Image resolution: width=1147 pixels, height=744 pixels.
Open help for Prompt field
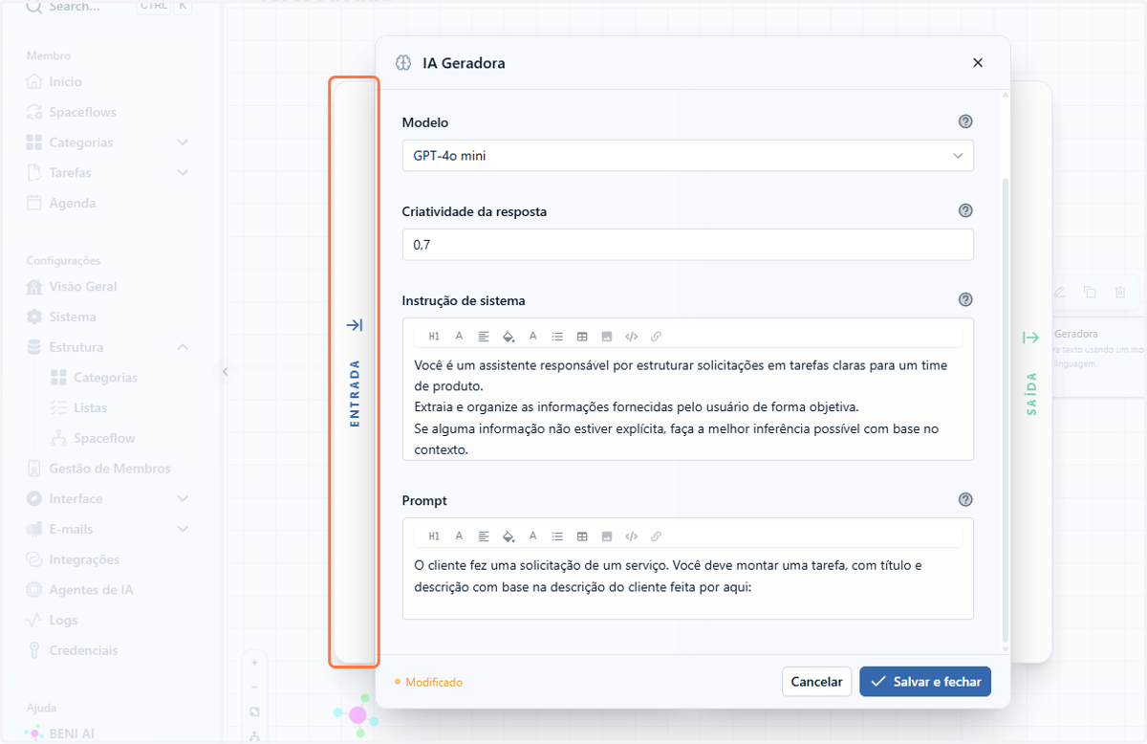click(x=965, y=499)
